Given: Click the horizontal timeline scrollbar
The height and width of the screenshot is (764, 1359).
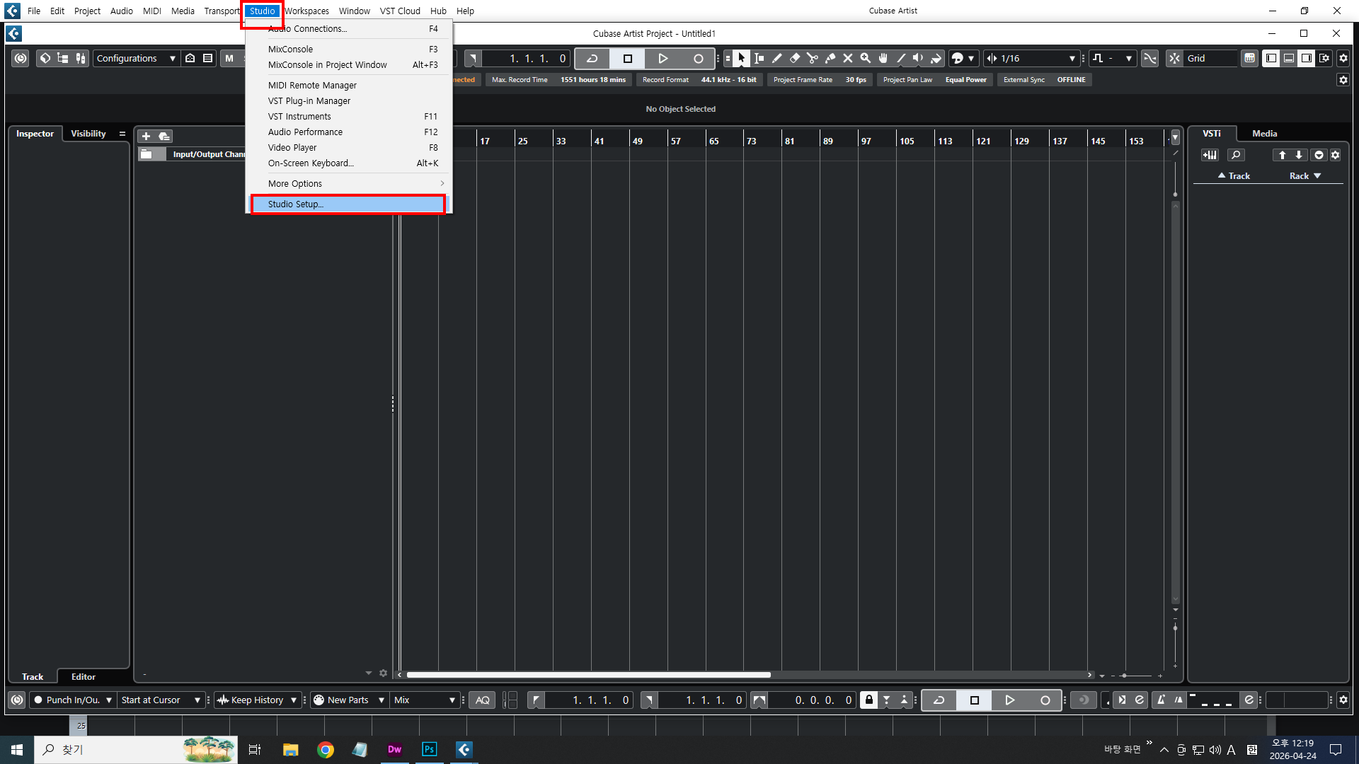Looking at the screenshot, I should tap(588, 675).
